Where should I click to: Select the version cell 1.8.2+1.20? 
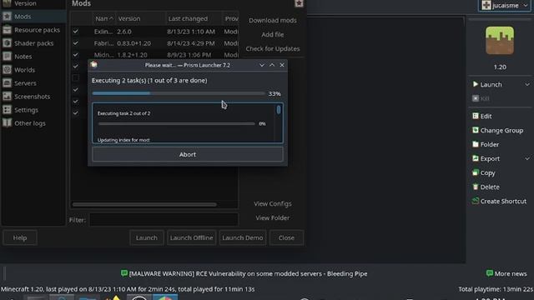click(x=132, y=55)
